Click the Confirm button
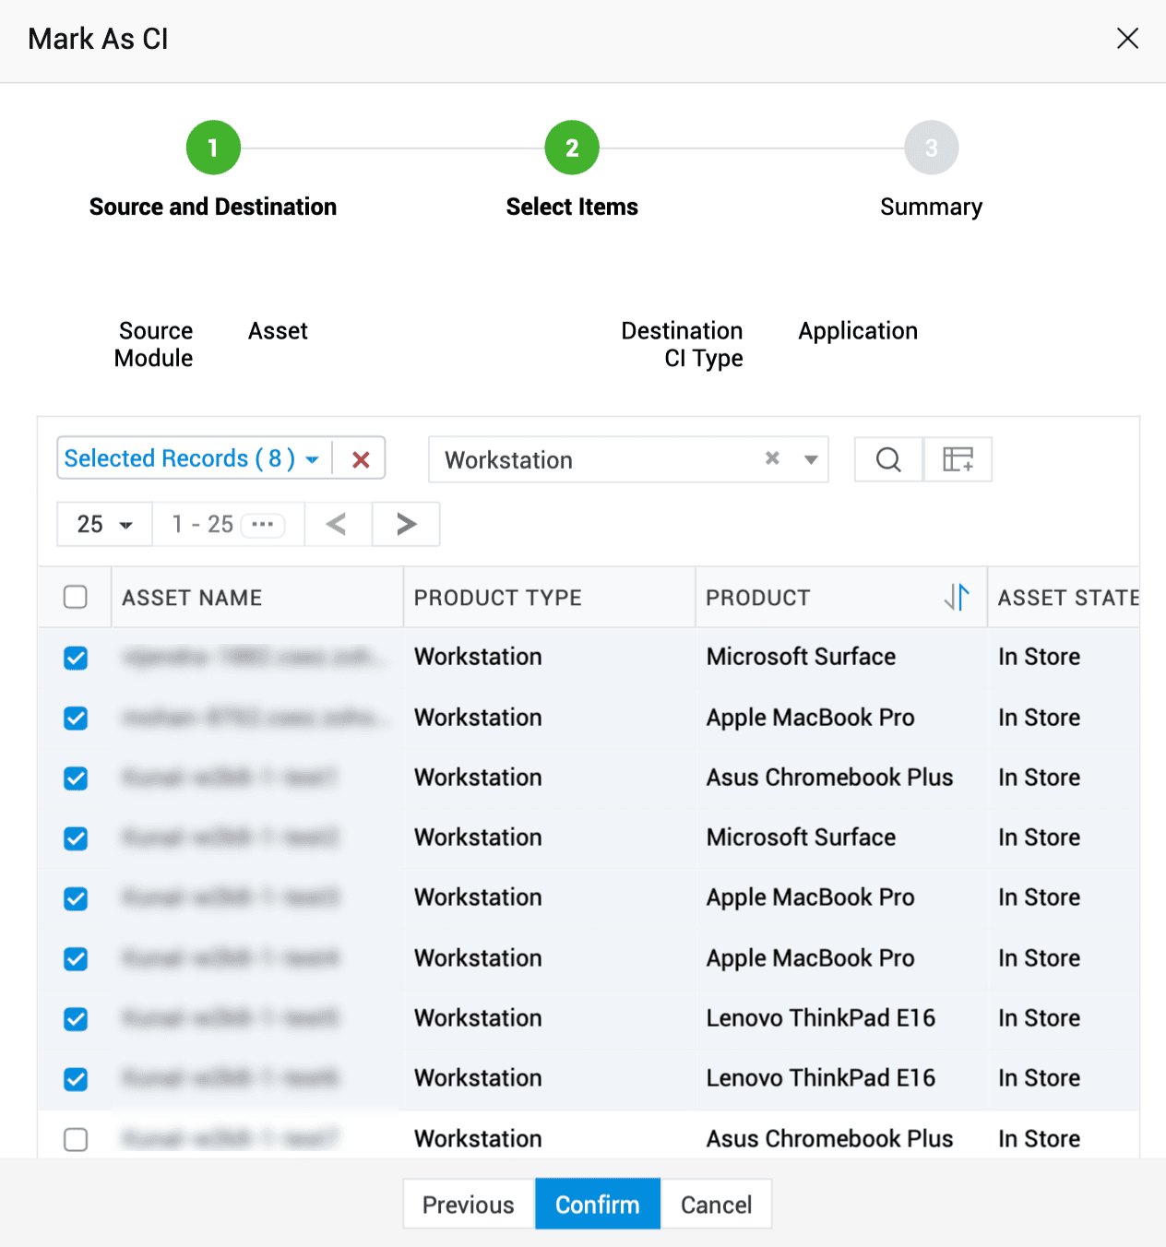 point(597,1205)
